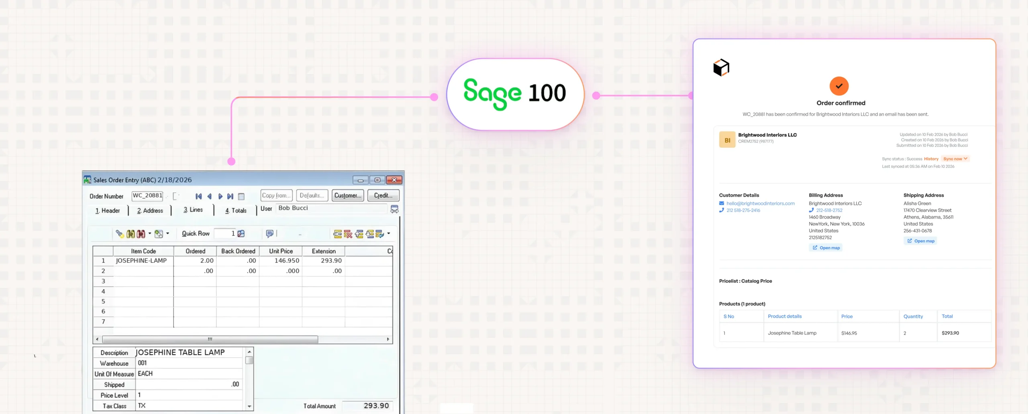Click the flashlight lookup icon in Lines toolbar
1028x414 pixels.
[120, 233]
